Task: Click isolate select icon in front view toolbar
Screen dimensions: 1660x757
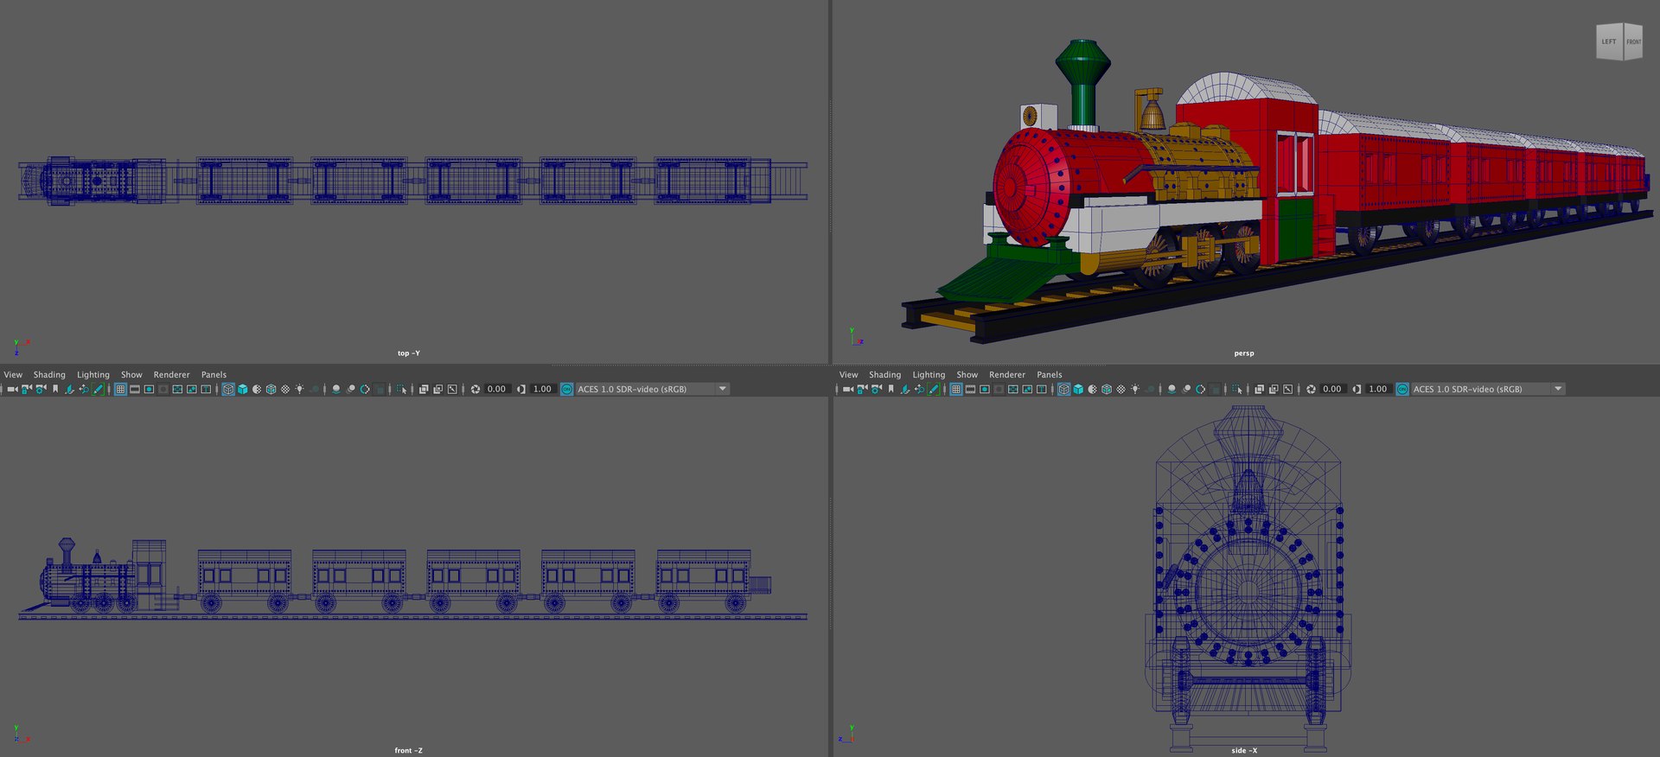Action: pos(402,389)
